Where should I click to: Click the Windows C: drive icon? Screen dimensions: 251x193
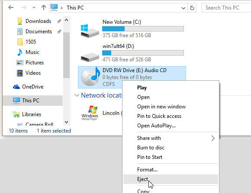[90, 31]
